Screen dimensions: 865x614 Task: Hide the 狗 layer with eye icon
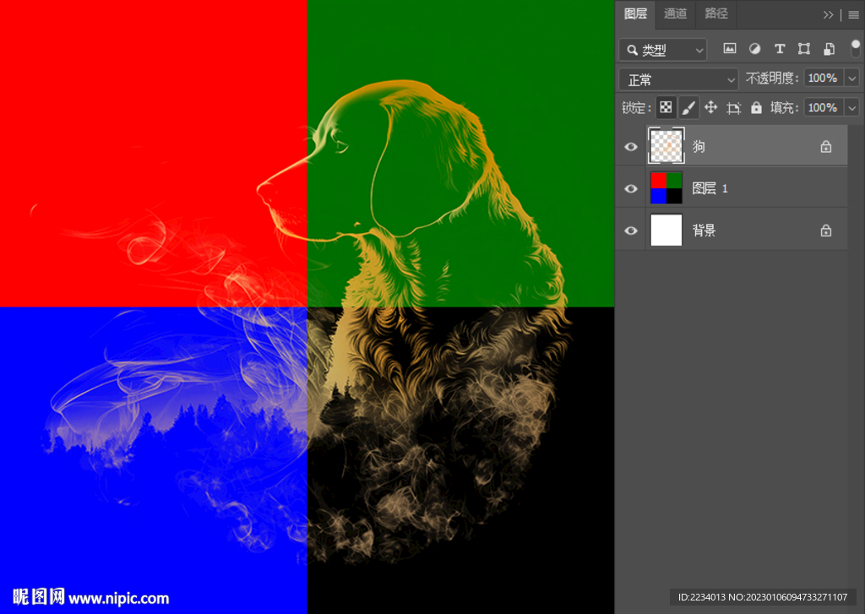point(631,147)
